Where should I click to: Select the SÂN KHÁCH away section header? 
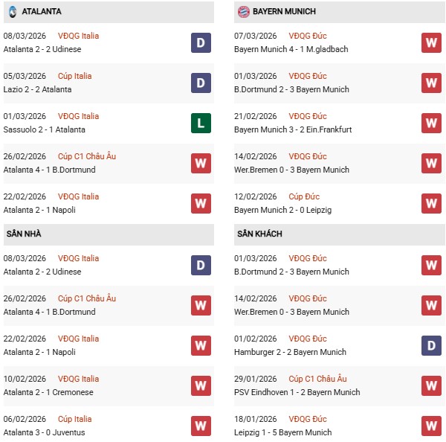(260, 234)
